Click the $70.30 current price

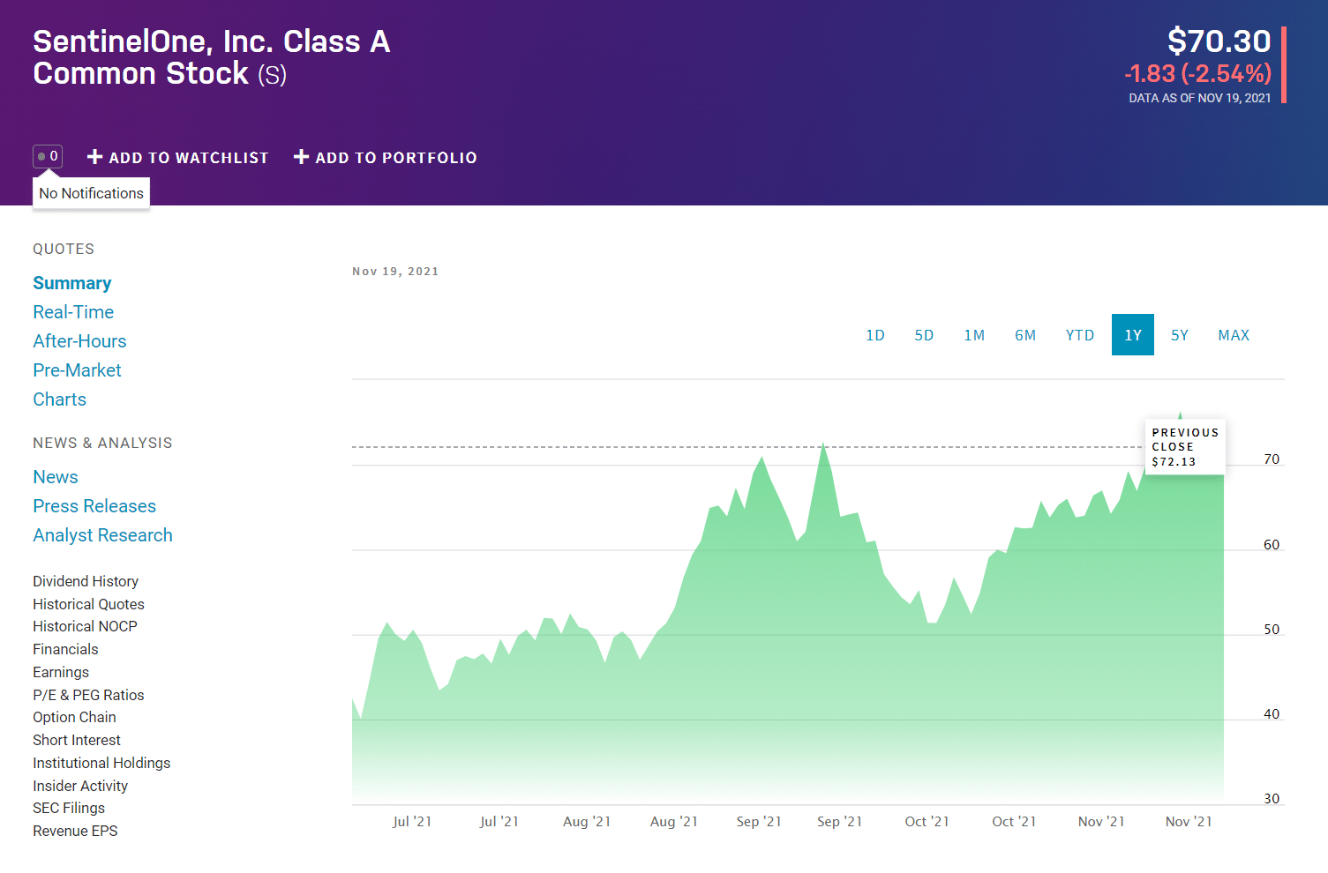pos(1219,41)
